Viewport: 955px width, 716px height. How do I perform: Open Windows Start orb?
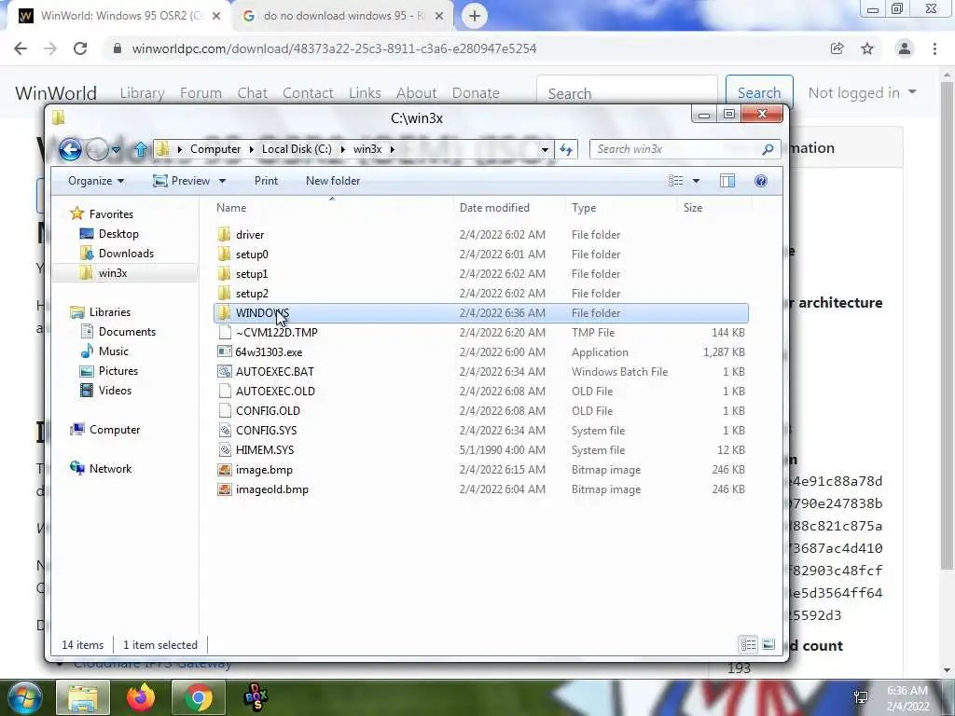coord(23,697)
